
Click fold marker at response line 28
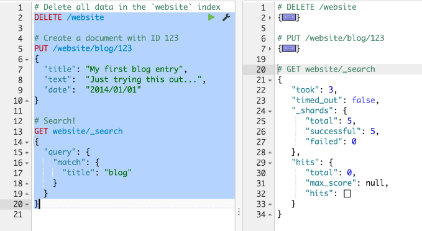[270, 153]
